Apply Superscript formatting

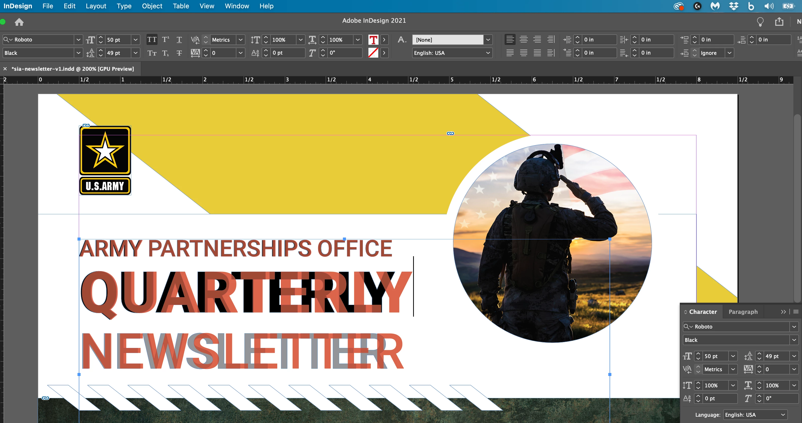click(166, 40)
